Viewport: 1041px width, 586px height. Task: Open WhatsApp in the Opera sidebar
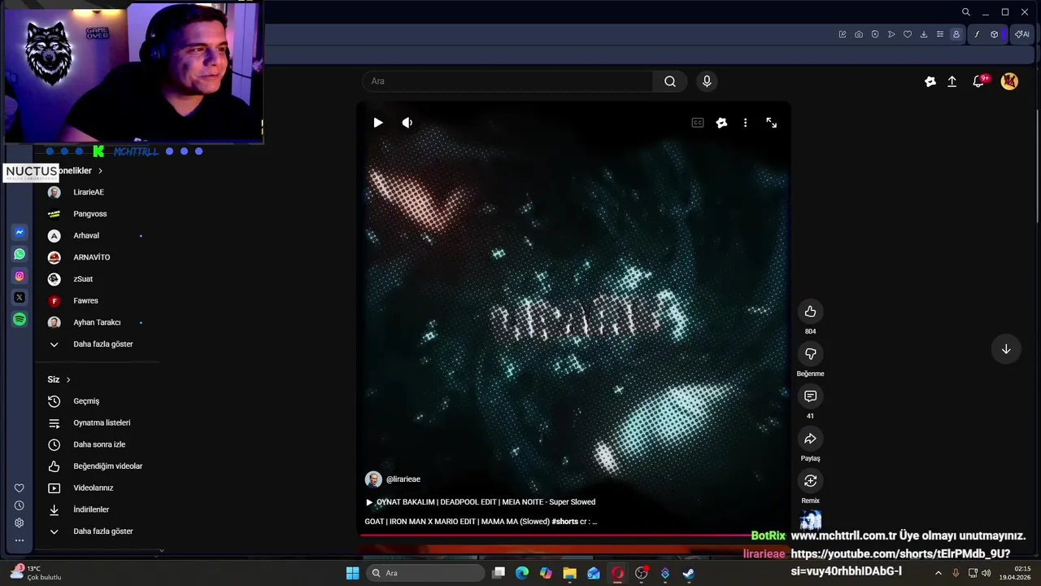(x=20, y=254)
